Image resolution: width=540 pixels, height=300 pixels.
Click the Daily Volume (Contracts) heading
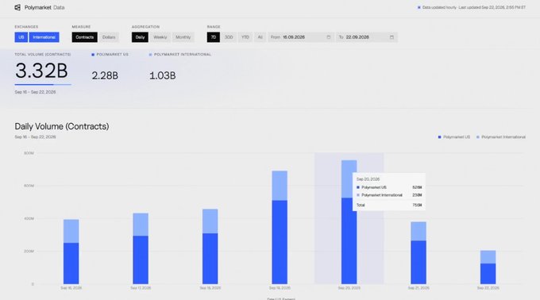[62, 126]
